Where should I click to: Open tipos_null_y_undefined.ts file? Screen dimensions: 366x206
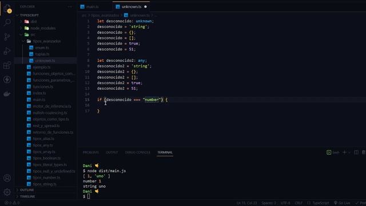tap(54, 171)
